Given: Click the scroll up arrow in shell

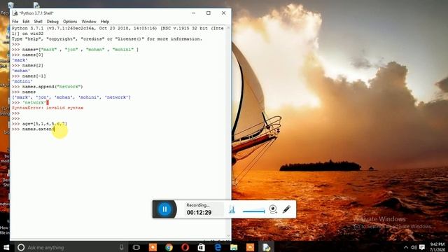Looking at the screenshot, I should [228, 28].
